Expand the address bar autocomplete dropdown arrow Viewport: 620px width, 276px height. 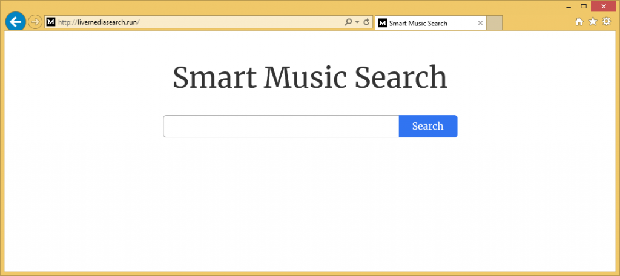357,22
